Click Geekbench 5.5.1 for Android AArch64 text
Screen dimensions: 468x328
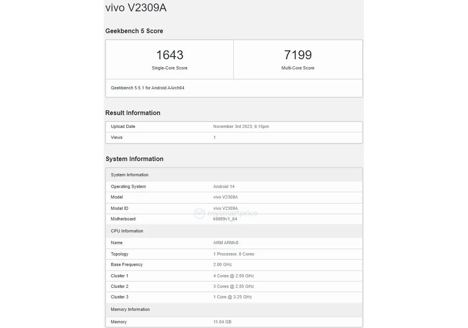[x=147, y=88]
